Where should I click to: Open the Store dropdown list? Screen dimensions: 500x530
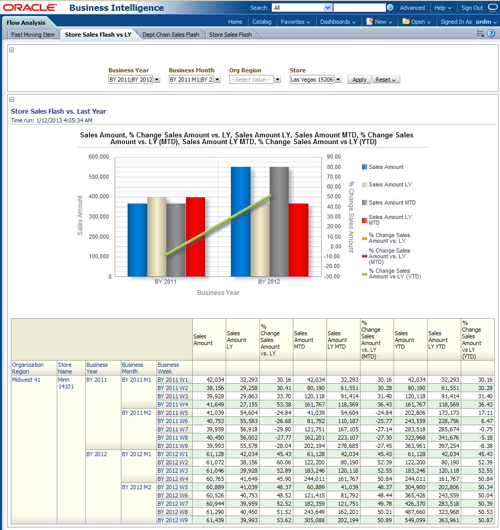pyautogui.click(x=338, y=80)
